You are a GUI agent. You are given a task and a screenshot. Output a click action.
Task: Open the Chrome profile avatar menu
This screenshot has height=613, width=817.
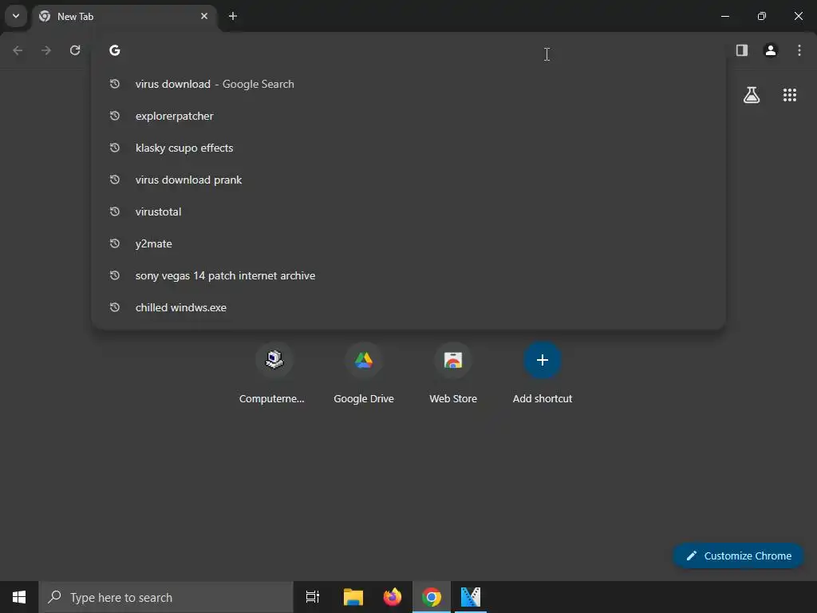pos(771,50)
